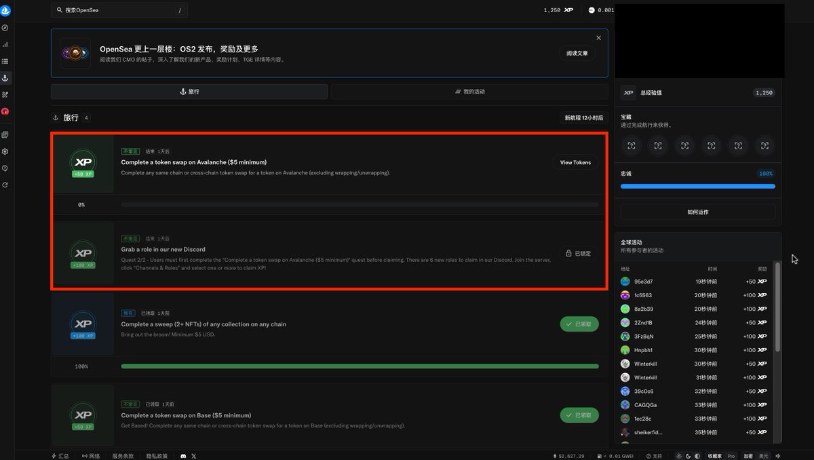Close the OS2 announcement banner
Image resolution: width=814 pixels, height=460 pixels.
(x=598, y=38)
